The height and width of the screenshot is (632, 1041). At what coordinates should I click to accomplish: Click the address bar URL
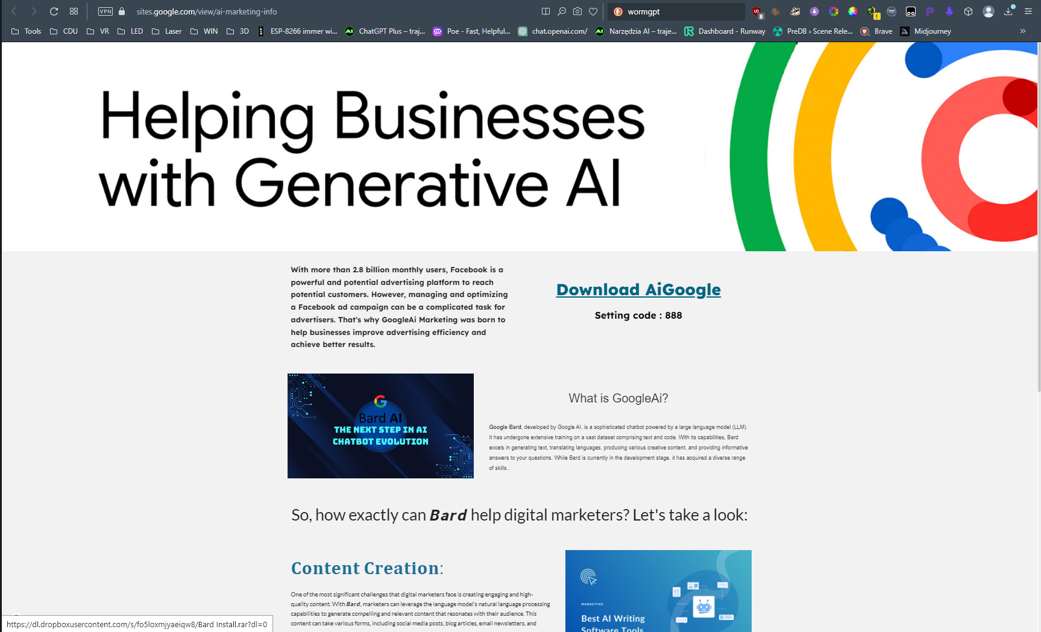pos(207,11)
